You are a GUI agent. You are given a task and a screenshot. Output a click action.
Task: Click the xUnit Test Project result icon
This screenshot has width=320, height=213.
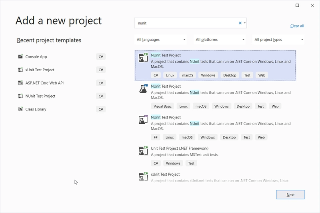[x=143, y=177]
